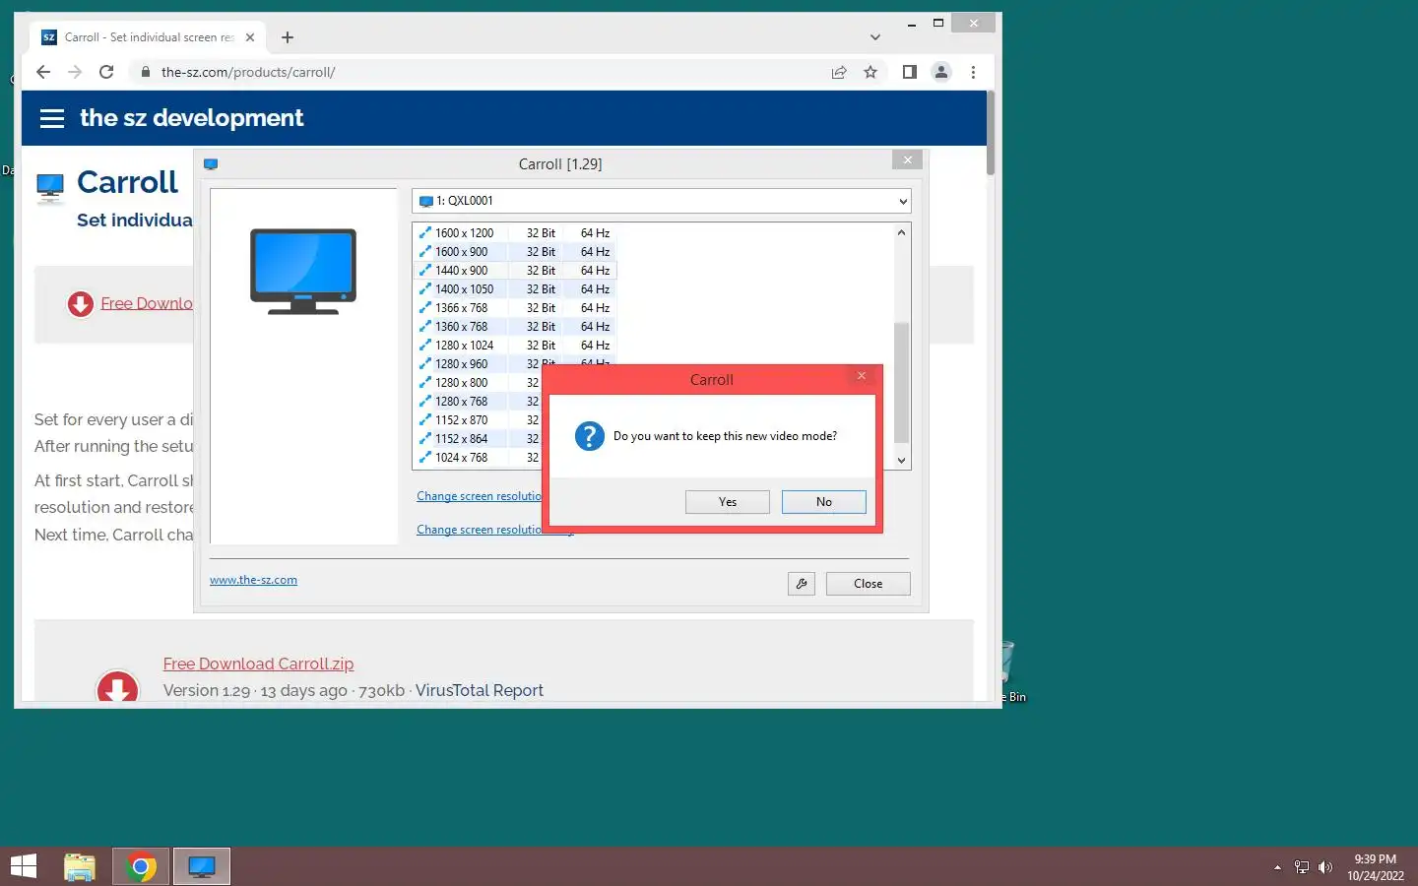Click the taskbar clock 9:39 PM
The height and width of the screenshot is (886, 1418).
click(x=1376, y=867)
